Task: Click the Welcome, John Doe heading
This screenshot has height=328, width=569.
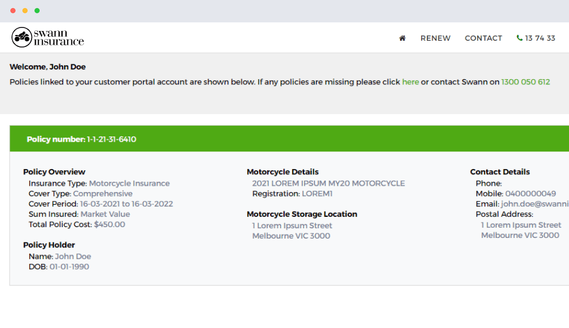Action: [48, 67]
